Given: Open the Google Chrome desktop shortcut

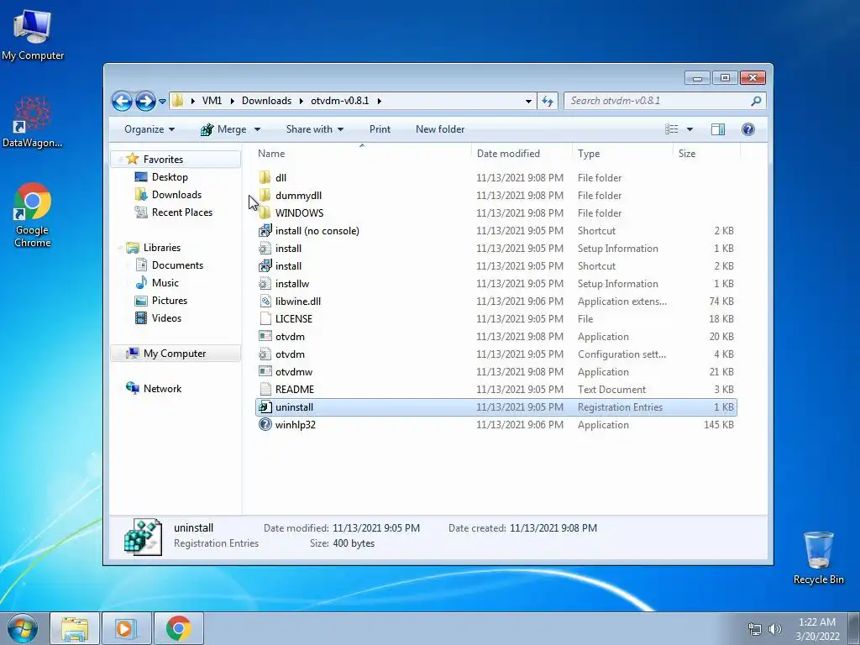Looking at the screenshot, I should [x=33, y=215].
